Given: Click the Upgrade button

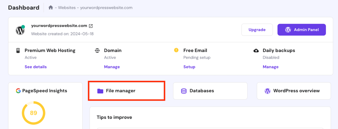Looking at the screenshot, I should click(x=257, y=30).
